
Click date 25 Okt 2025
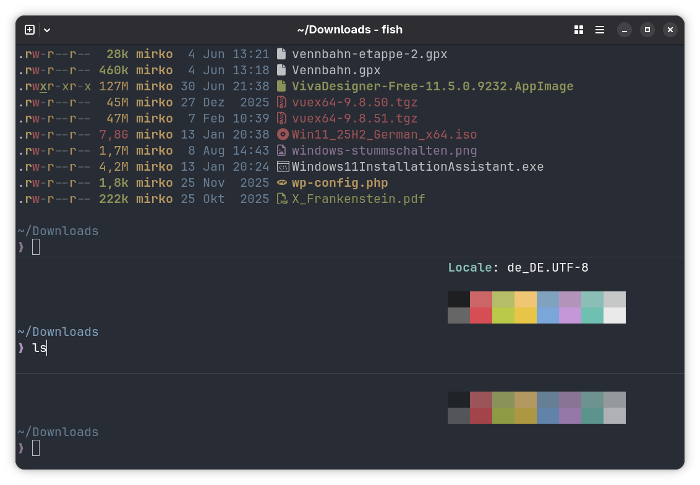[225, 199]
